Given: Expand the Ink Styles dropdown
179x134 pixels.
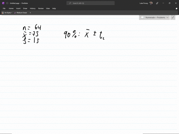Looking at the screenshot, I should coord(7,13).
